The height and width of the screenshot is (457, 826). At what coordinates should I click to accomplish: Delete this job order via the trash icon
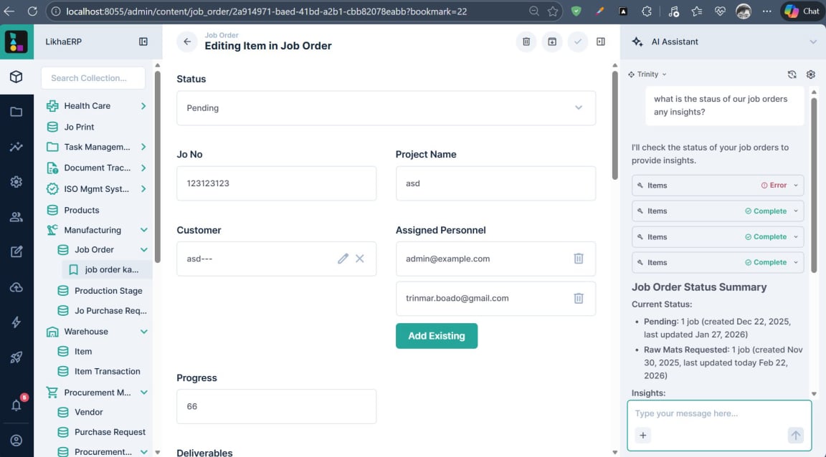(x=526, y=42)
